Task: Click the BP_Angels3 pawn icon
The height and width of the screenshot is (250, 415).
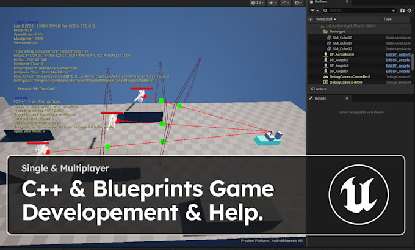Action: pyautogui.click(x=326, y=65)
